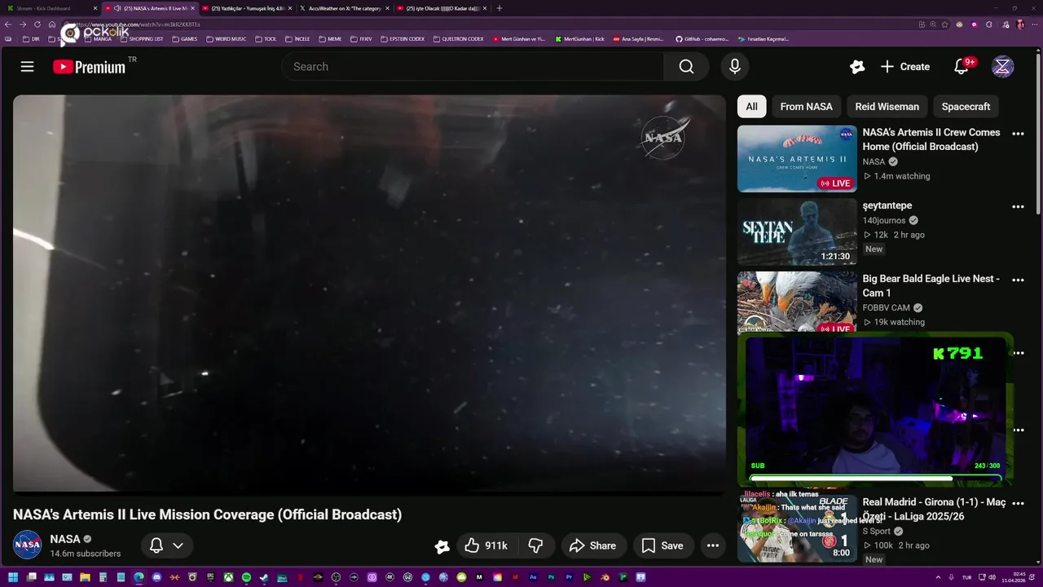Screen dimensions: 1043x587
Task: Select the All filter chip
Action: coord(751,107)
